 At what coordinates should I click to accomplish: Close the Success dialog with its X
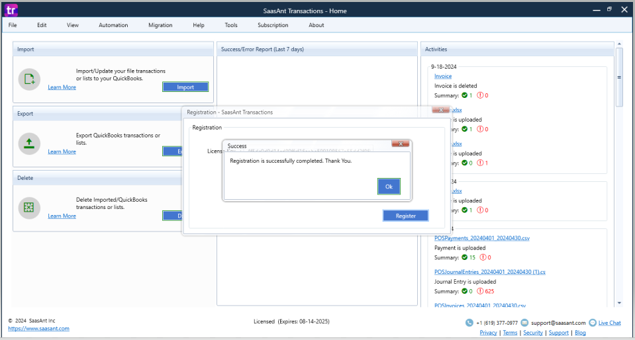[x=401, y=144]
